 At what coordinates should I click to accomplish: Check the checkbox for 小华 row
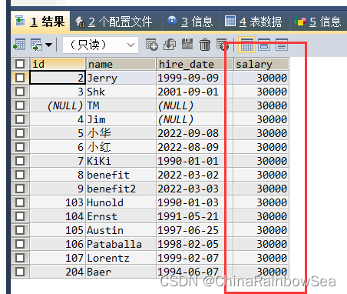[x=20, y=133]
